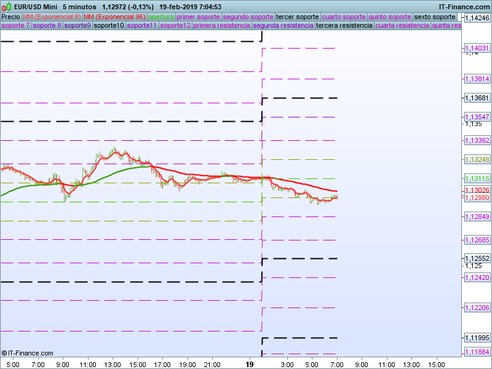Open the primer soporte indicator label

coord(198,17)
